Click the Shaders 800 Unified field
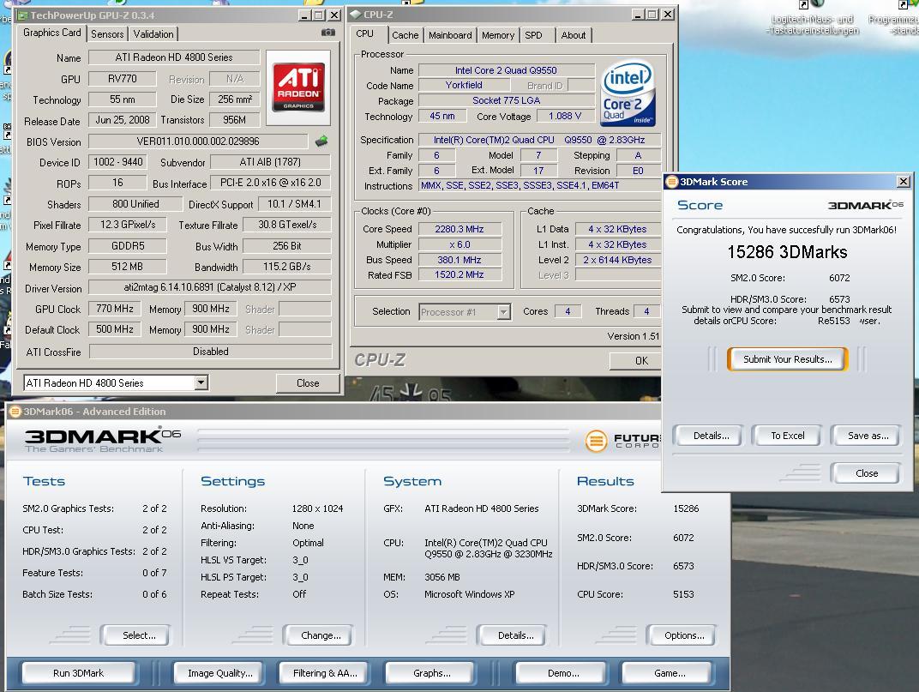The width and height of the screenshot is (919, 692). pyautogui.click(x=135, y=203)
